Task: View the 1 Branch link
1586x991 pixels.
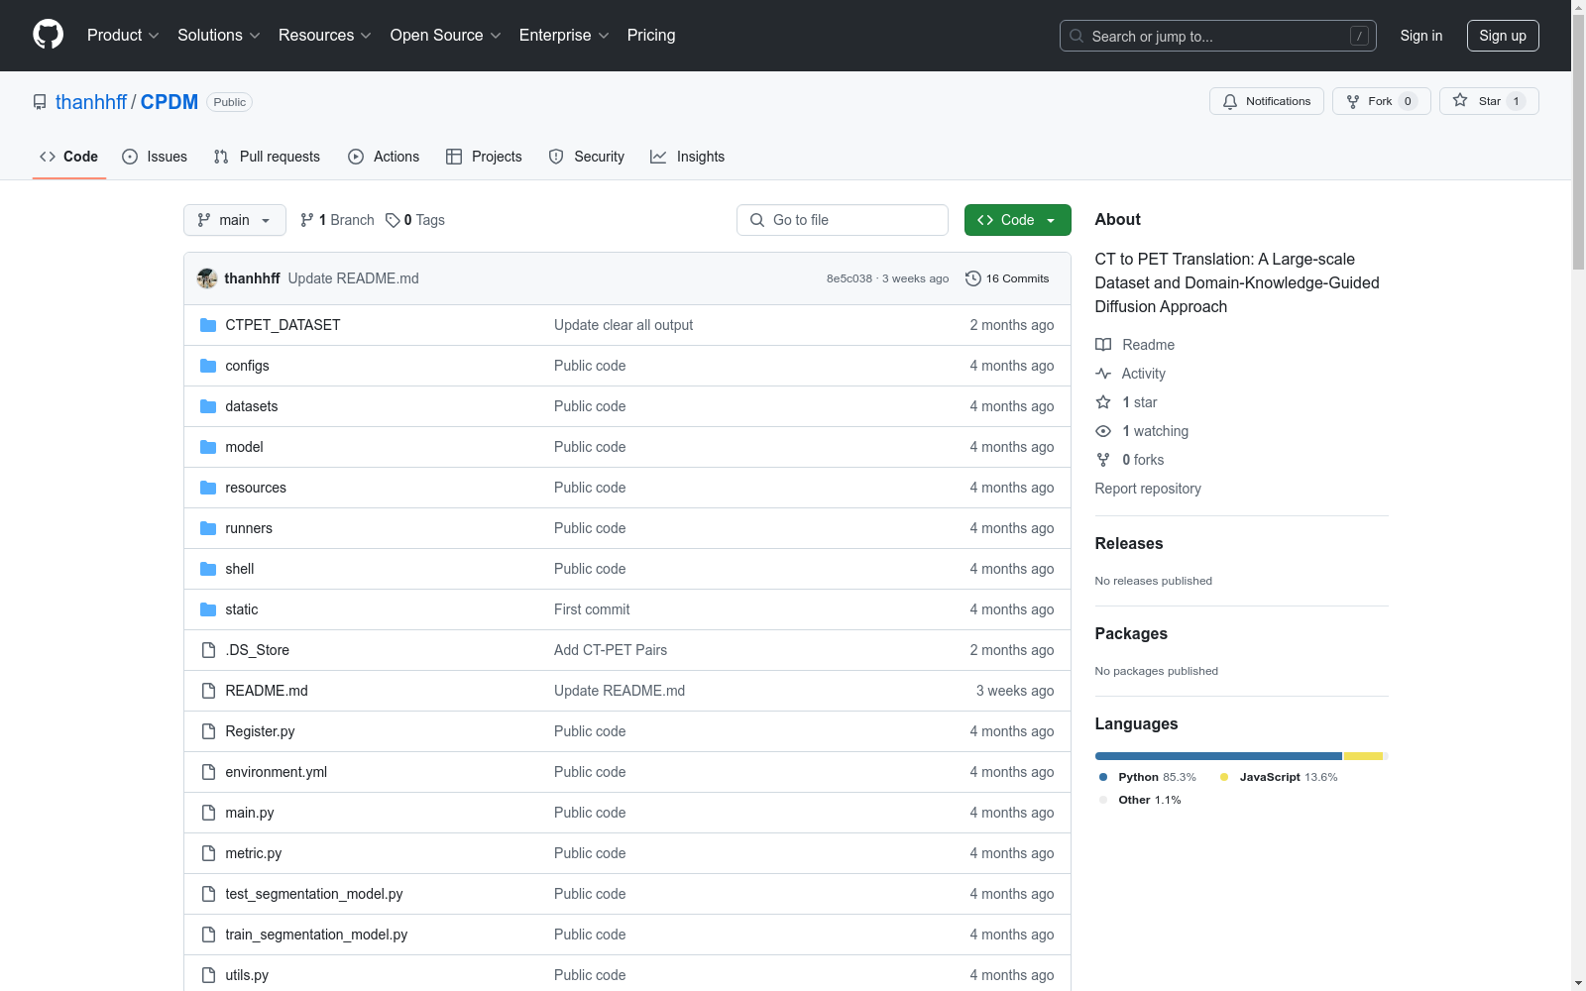Action: [x=337, y=220]
